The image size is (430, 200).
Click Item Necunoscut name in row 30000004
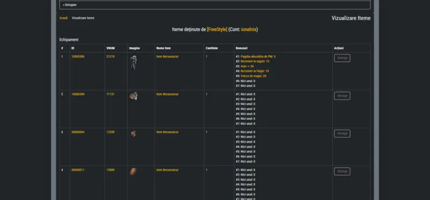tap(167, 132)
